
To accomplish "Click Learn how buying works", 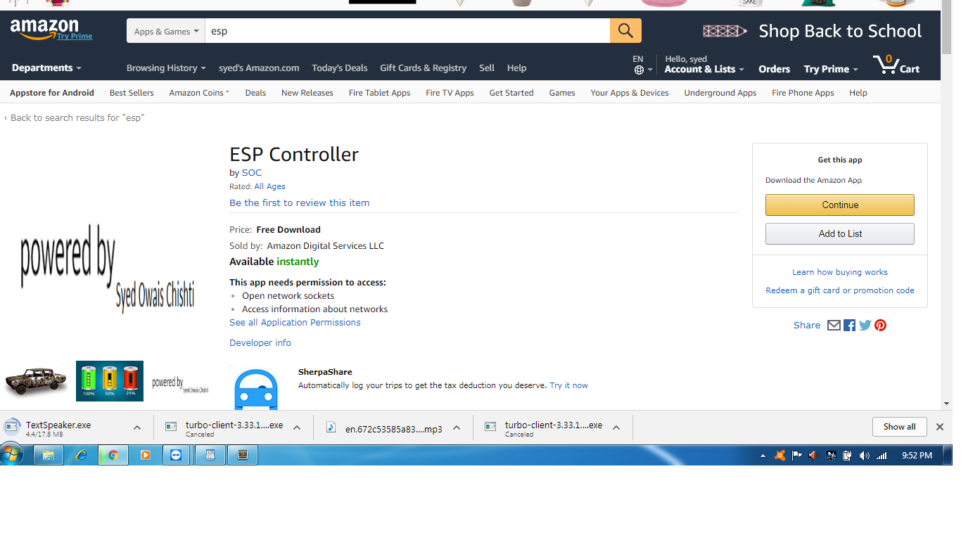I will tap(840, 272).
